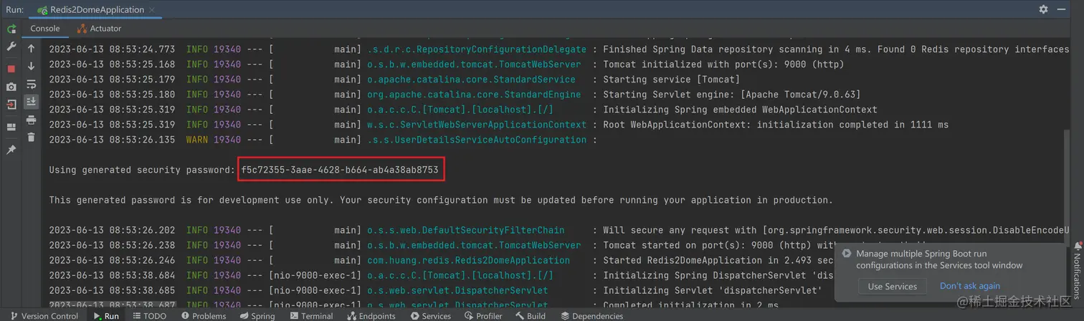Open Run window gear options
1084x321 pixels.
[1043, 9]
